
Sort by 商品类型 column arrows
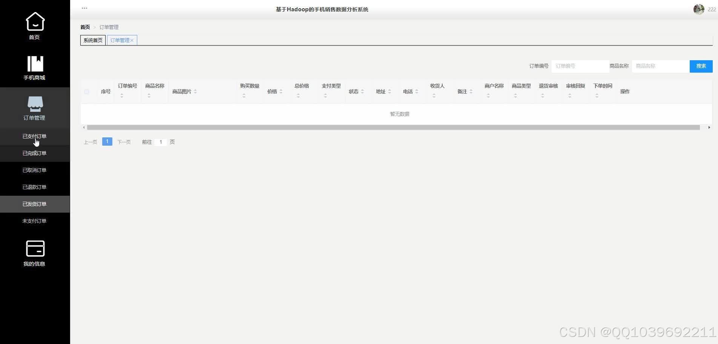click(515, 96)
